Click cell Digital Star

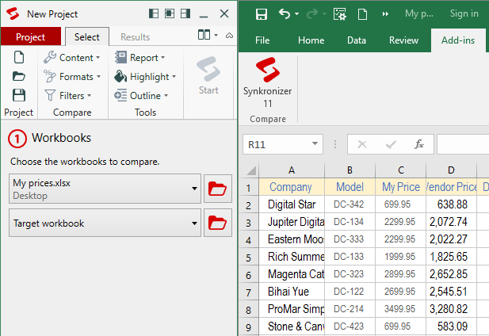[x=292, y=204]
